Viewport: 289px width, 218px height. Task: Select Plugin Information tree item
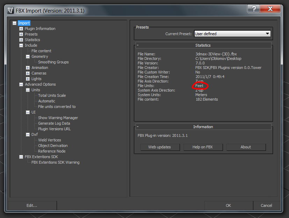pos(40,29)
